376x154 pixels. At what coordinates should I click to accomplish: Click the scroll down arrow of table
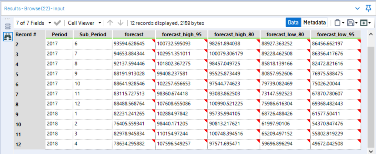(x=371, y=151)
